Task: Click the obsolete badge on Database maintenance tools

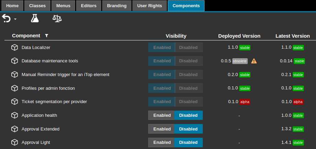Action: (x=239, y=61)
